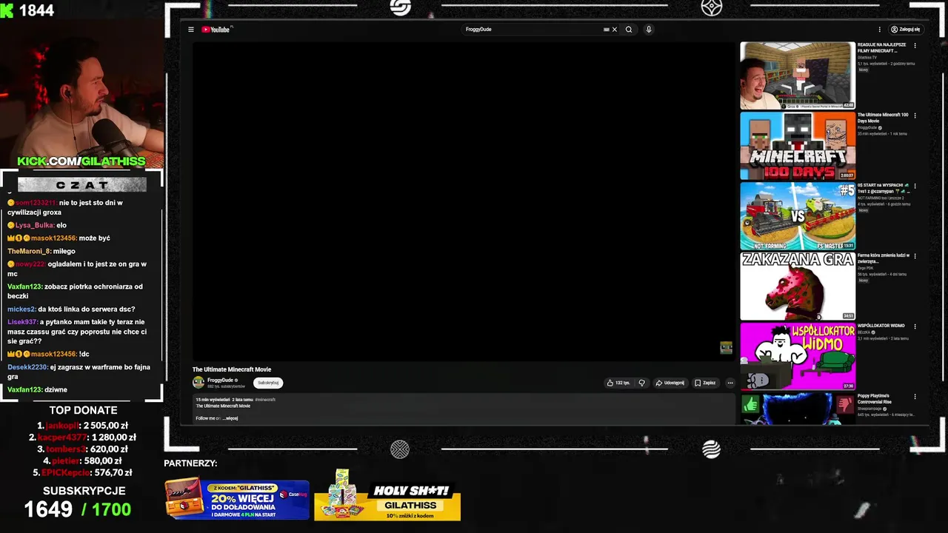Click title The Ultimate Minecraft 100 Days Movie
The width and height of the screenshot is (948, 533).
pyautogui.click(x=883, y=118)
